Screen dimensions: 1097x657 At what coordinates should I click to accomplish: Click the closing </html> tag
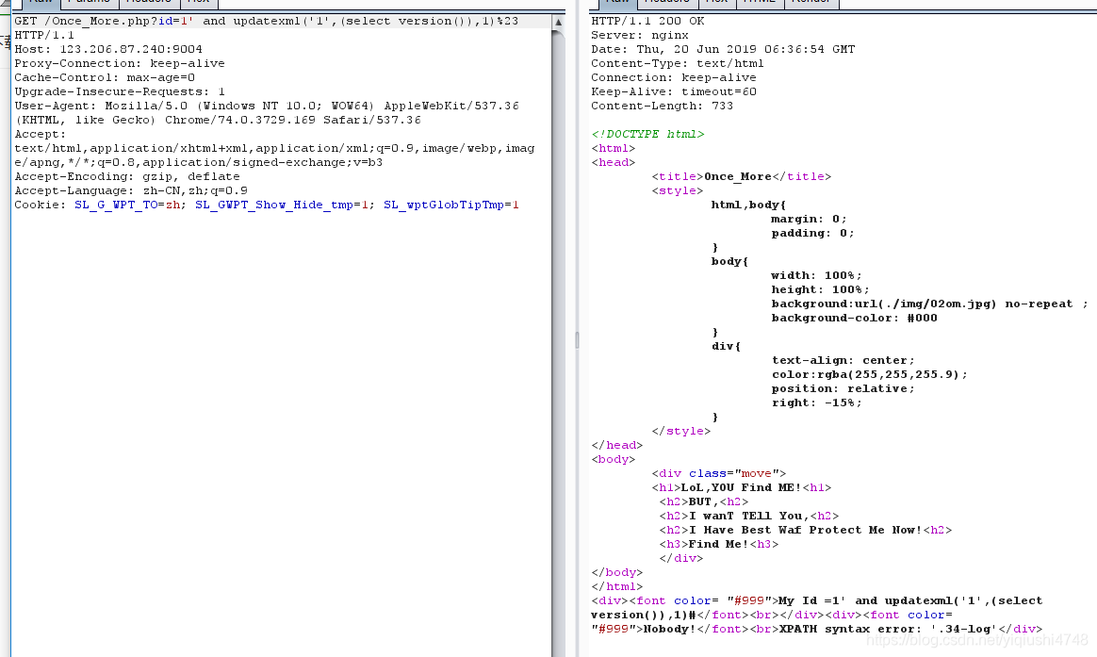click(616, 586)
